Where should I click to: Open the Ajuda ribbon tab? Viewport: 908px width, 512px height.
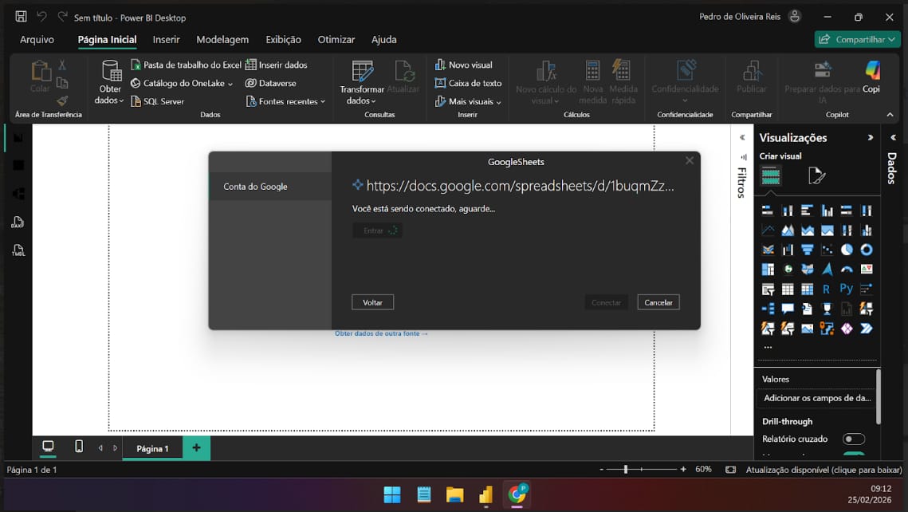click(384, 39)
